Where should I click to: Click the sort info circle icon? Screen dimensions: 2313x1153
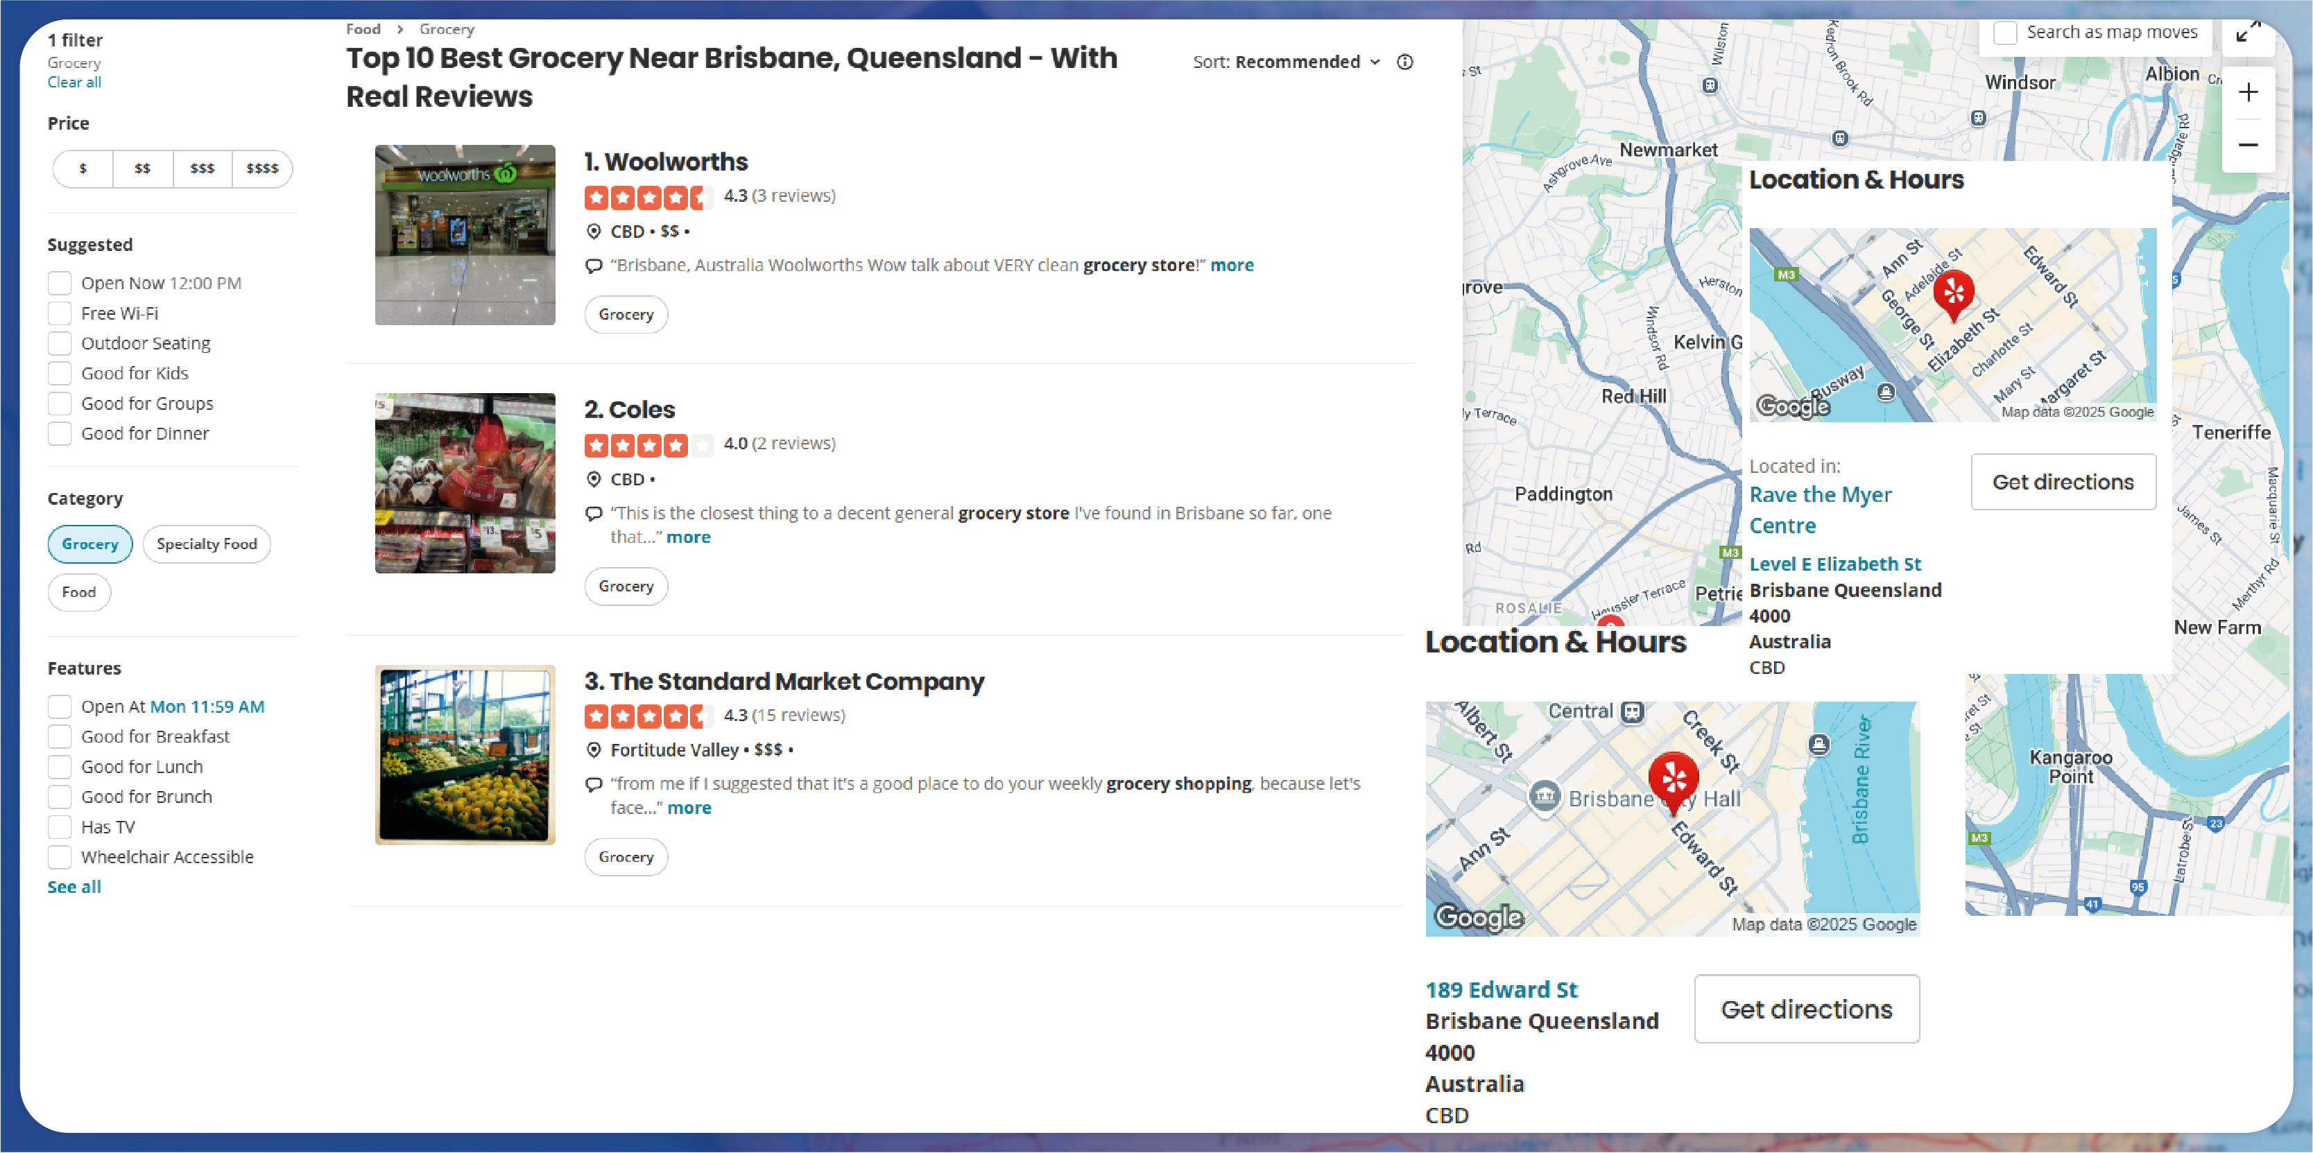(x=1404, y=62)
